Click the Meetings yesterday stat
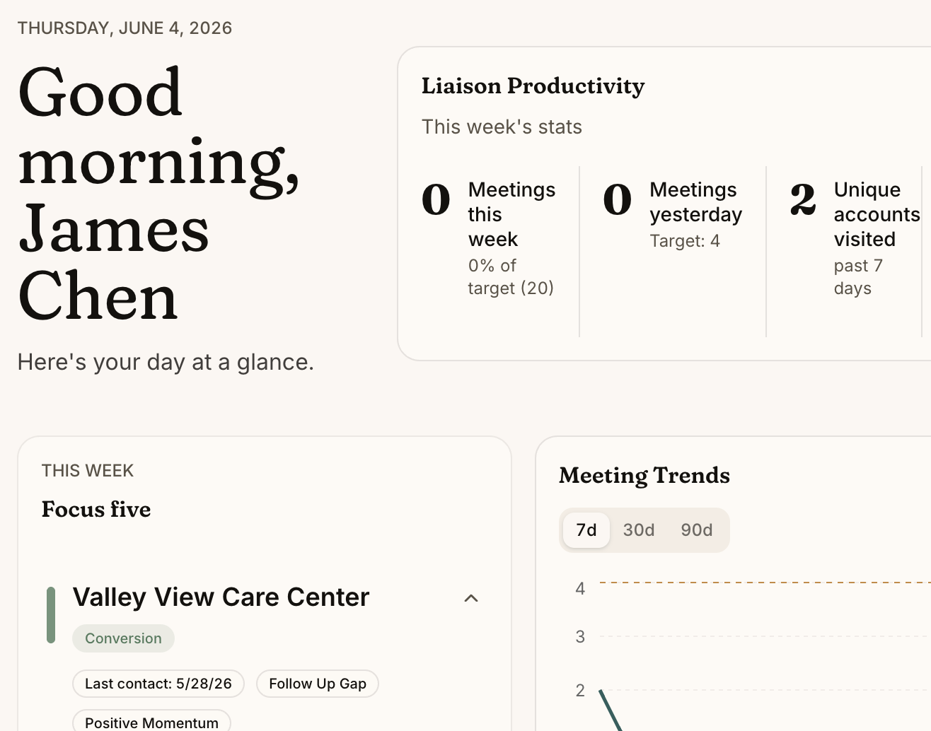The height and width of the screenshot is (731, 931). (x=673, y=215)
